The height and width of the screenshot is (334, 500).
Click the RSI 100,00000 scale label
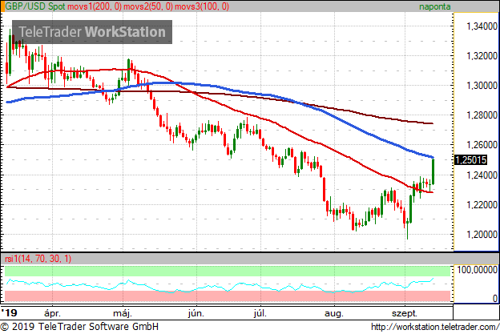pyautogui.click(x=477, y=270)
